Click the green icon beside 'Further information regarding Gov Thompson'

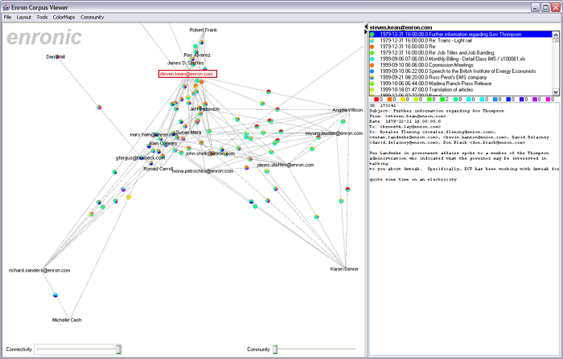coord(372,35)
